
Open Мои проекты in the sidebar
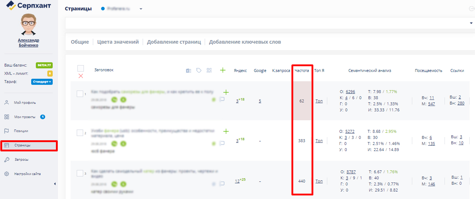click(x=24, y=117)
